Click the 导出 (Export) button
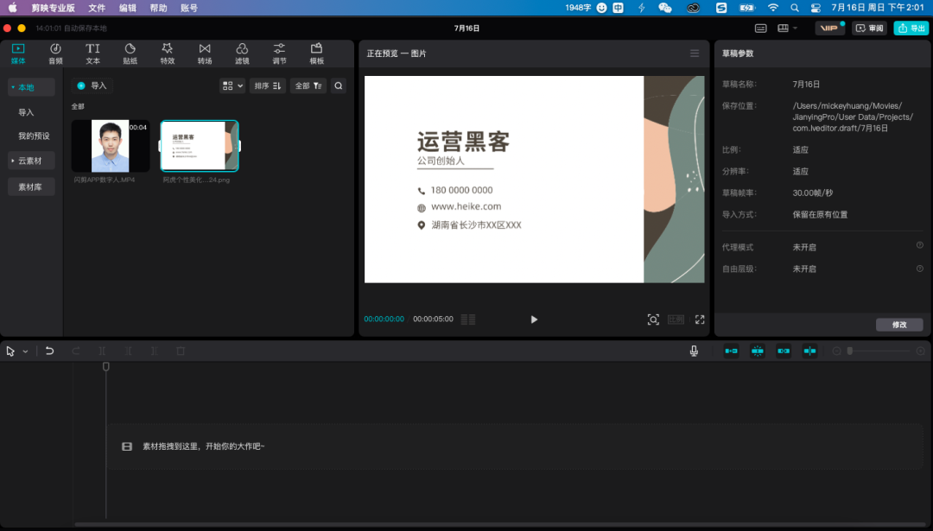This screenshot has height=531, width=933. [911, 28]
